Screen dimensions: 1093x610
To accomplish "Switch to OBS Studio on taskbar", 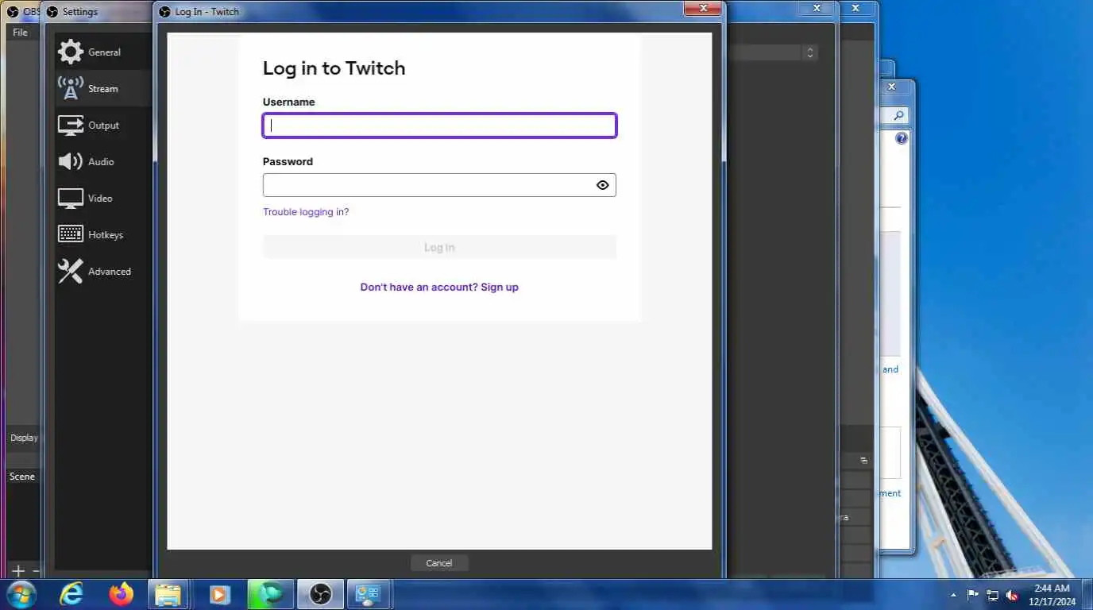I will 321,594.
